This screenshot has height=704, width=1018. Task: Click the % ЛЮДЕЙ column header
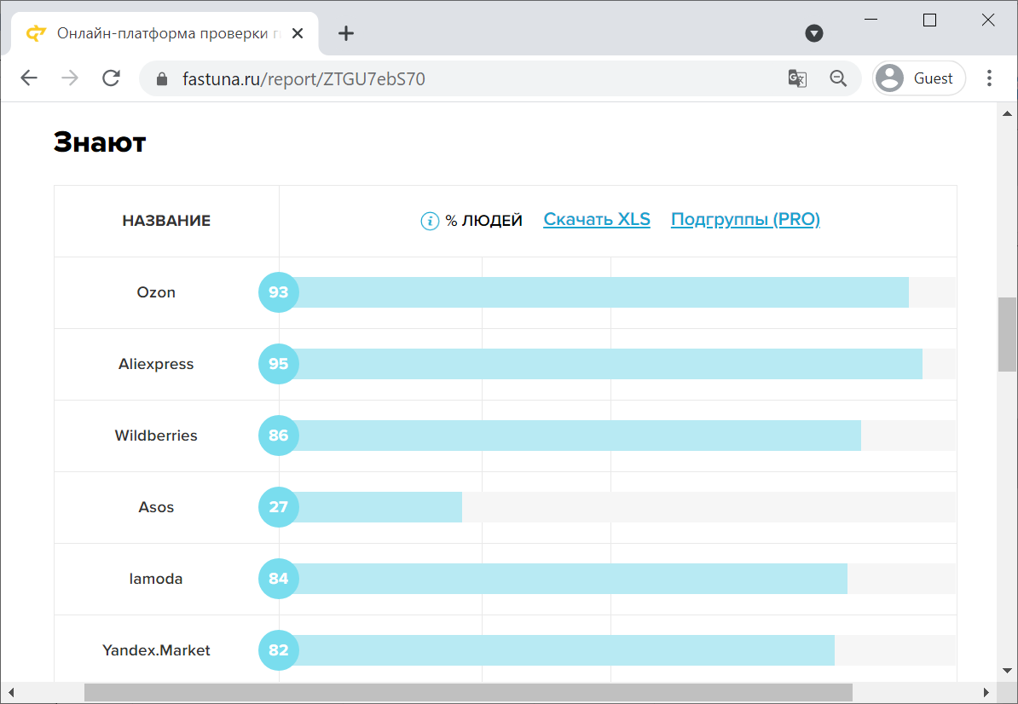483,221
